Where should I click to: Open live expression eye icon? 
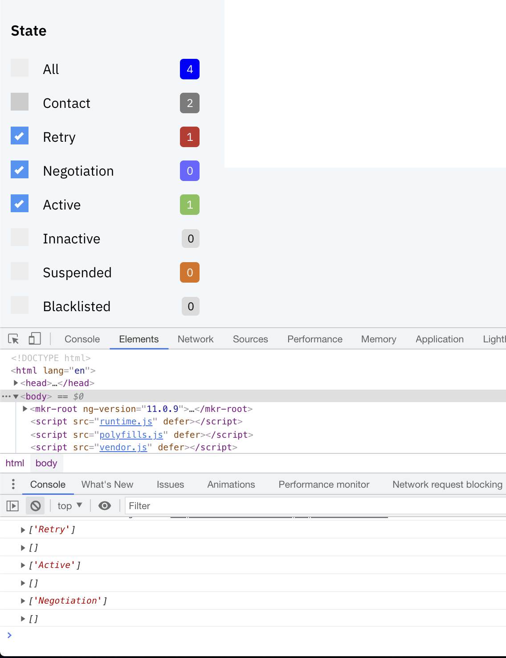(105, 506)
